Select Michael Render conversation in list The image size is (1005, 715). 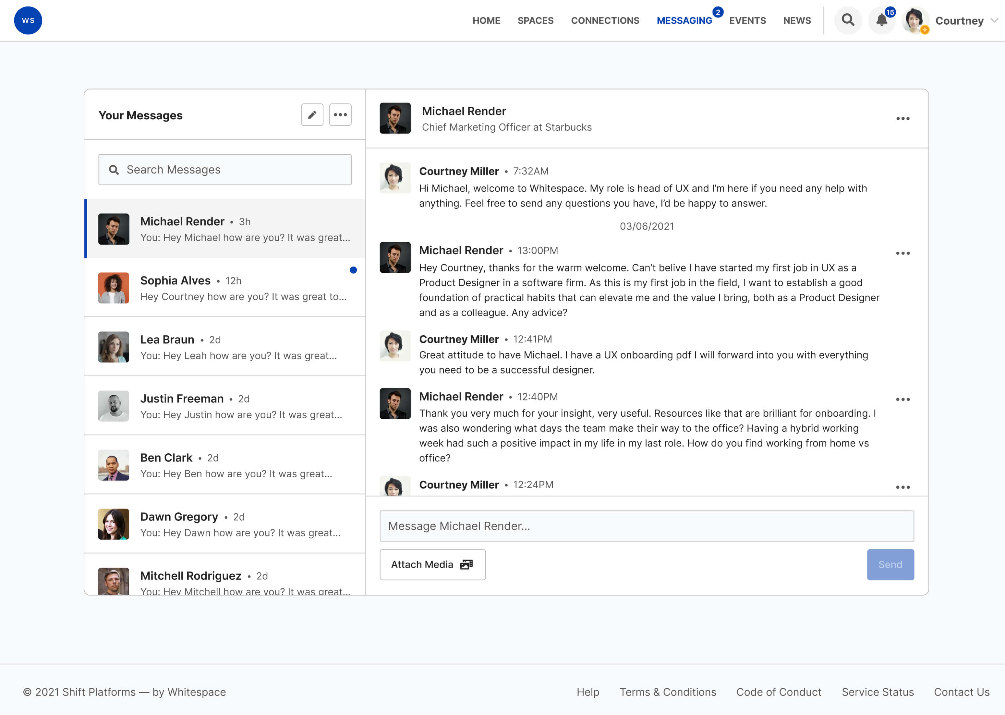tap(224, 229)
